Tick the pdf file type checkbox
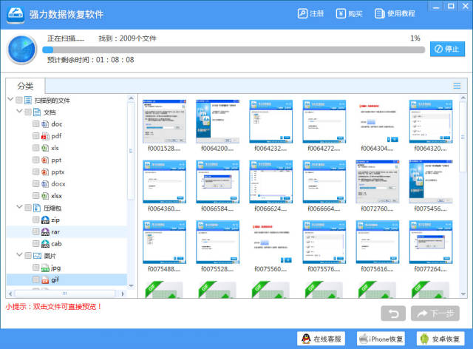The height and width of the screenshot is (349, 473). click(x=36, y=136)
